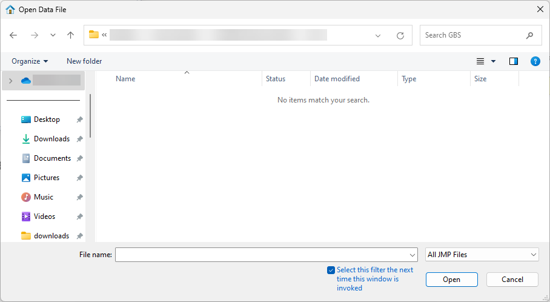
Task: Open the view options dropdown
Action: tap(493, 61)
